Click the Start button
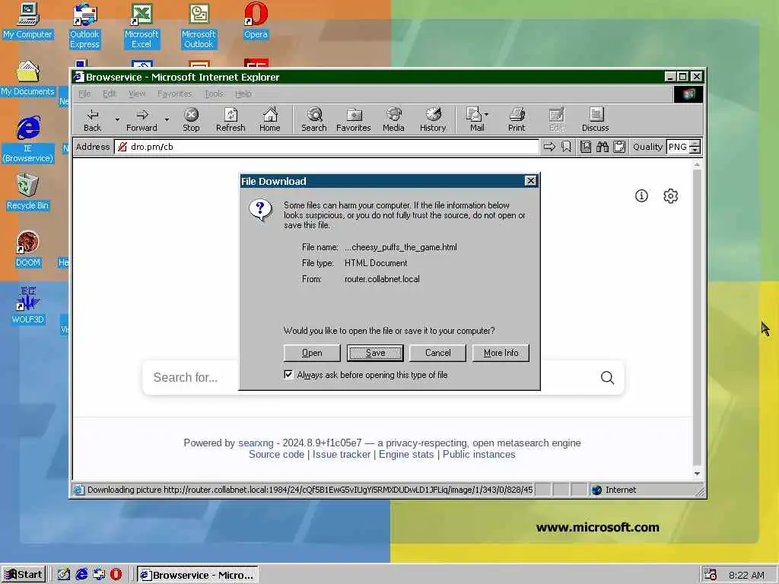Screen dimensions: 779x584 pos(24,575)
